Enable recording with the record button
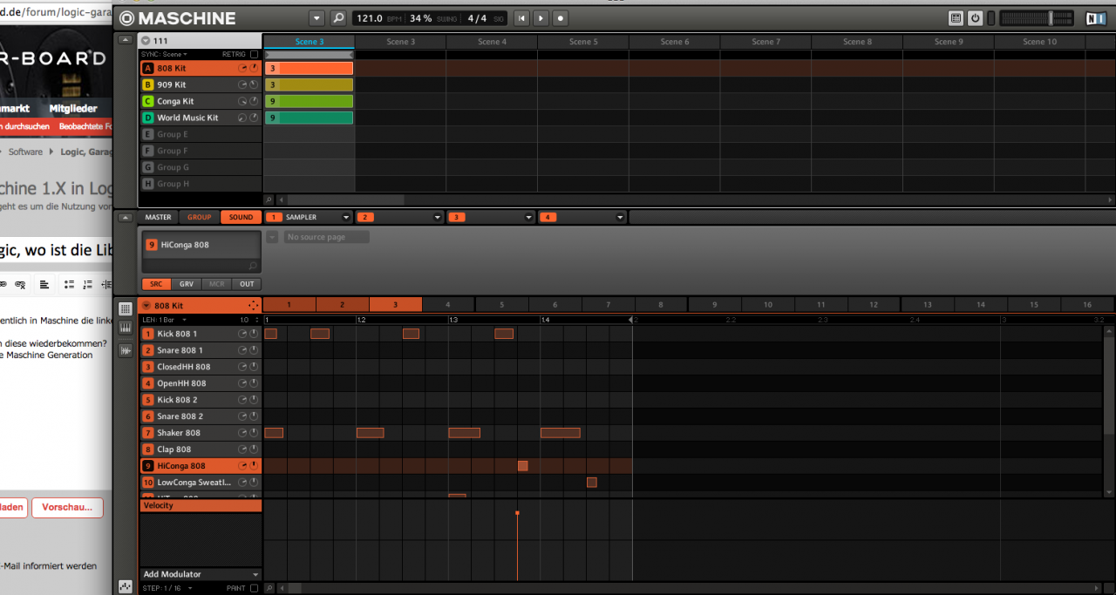This screenshot has width=1116, height=595. click(x=561, y=18)
